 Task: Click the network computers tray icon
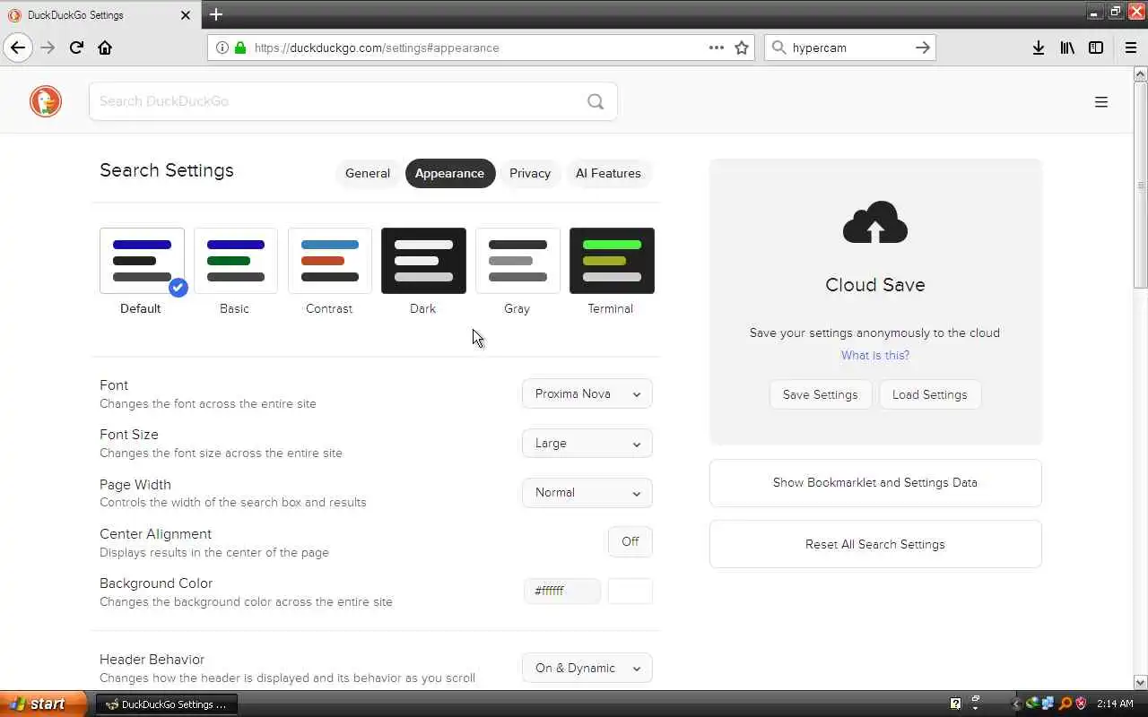pyautogui.click(x=1048, y=704)
